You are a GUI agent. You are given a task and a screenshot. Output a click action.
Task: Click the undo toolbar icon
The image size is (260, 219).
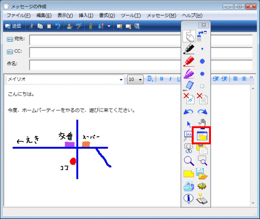(x=58, y=26)
